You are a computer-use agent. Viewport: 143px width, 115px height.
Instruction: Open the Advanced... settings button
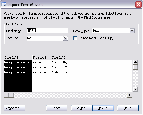click(x=14, y=108)
